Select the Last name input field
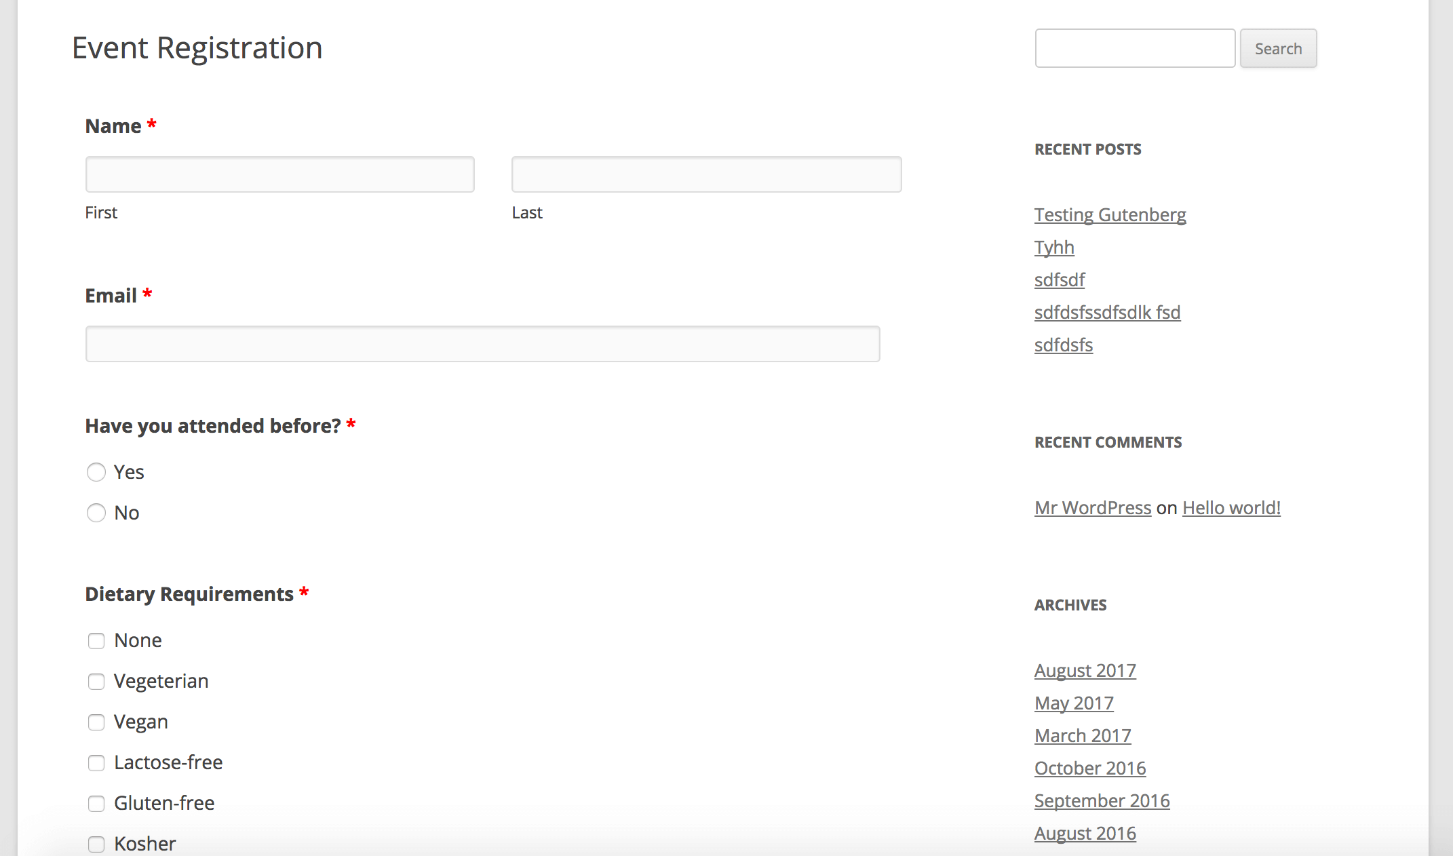 [x=706, y=174]
